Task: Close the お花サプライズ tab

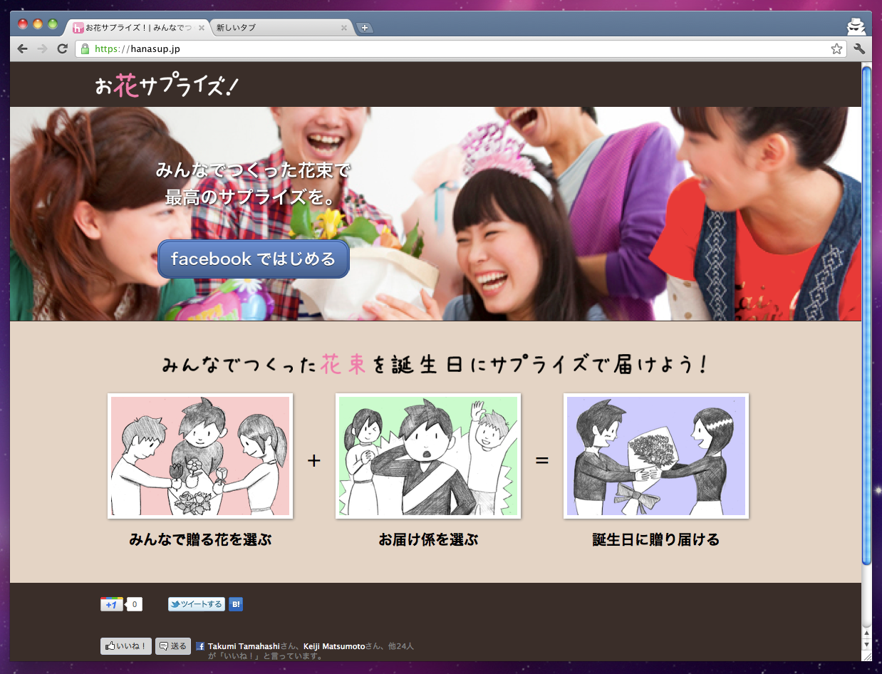Action: pos(202,28)
